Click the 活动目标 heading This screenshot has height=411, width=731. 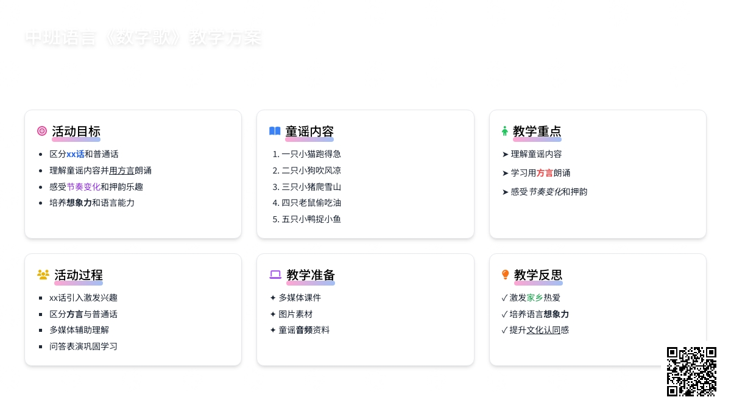point(76,132)
